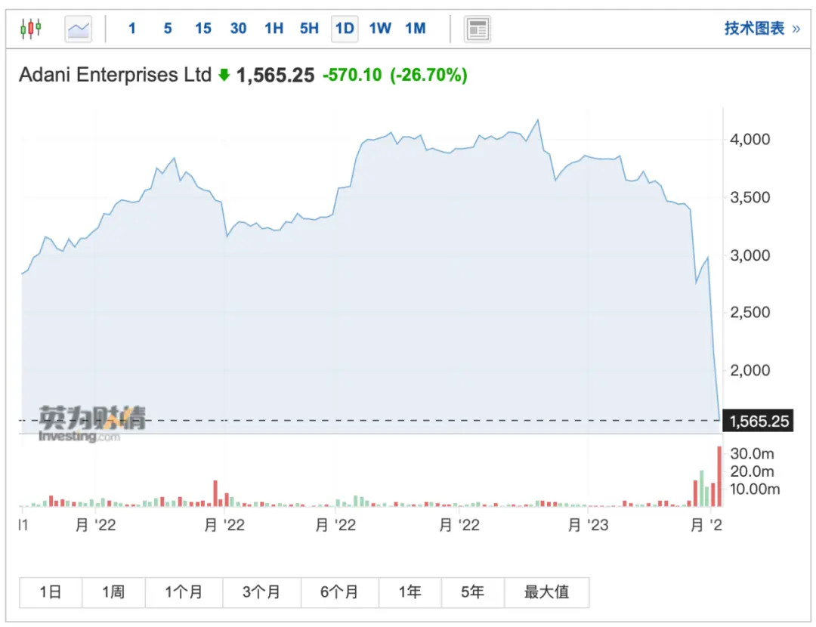This screenshot has width=816, height=627.
Task: Open the news table icon
Action: (478, 29)
